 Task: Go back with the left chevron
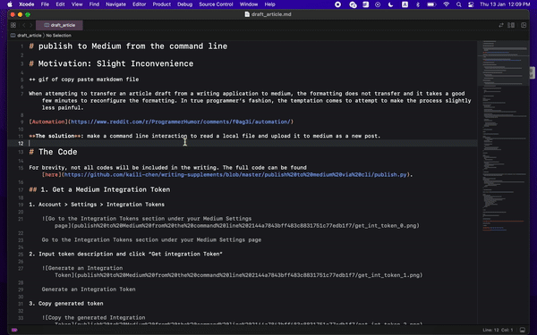click(24, 25)
